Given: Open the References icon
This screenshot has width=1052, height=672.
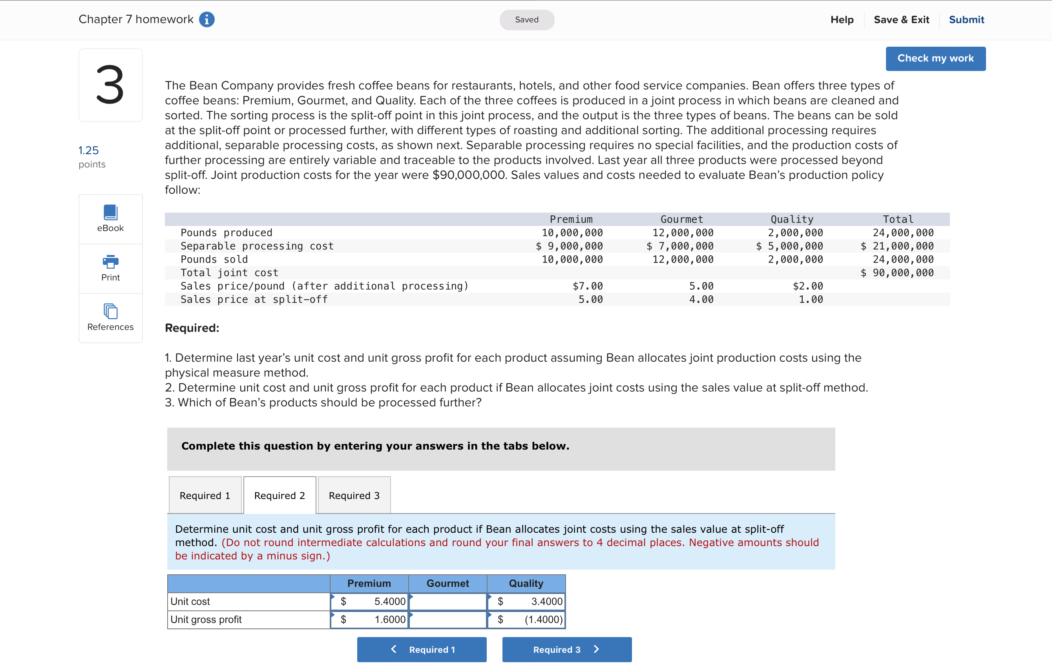Looking at the screenshot, I should [110, 311].
